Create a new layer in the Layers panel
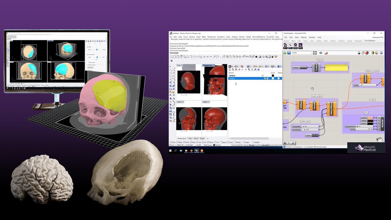The width and height of the screenshot is (391, 220). click(230, 69)
